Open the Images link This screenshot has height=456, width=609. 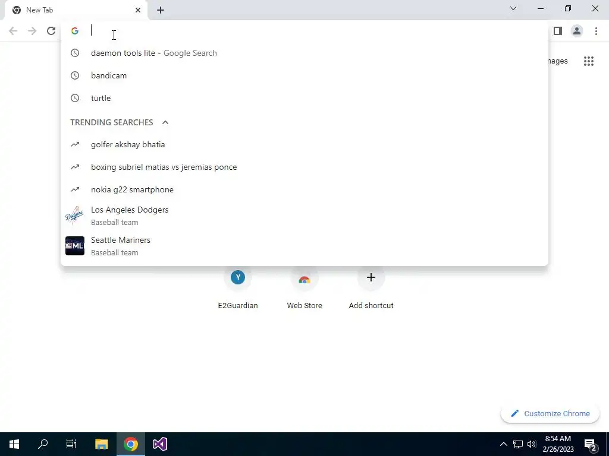pos(558,61)
